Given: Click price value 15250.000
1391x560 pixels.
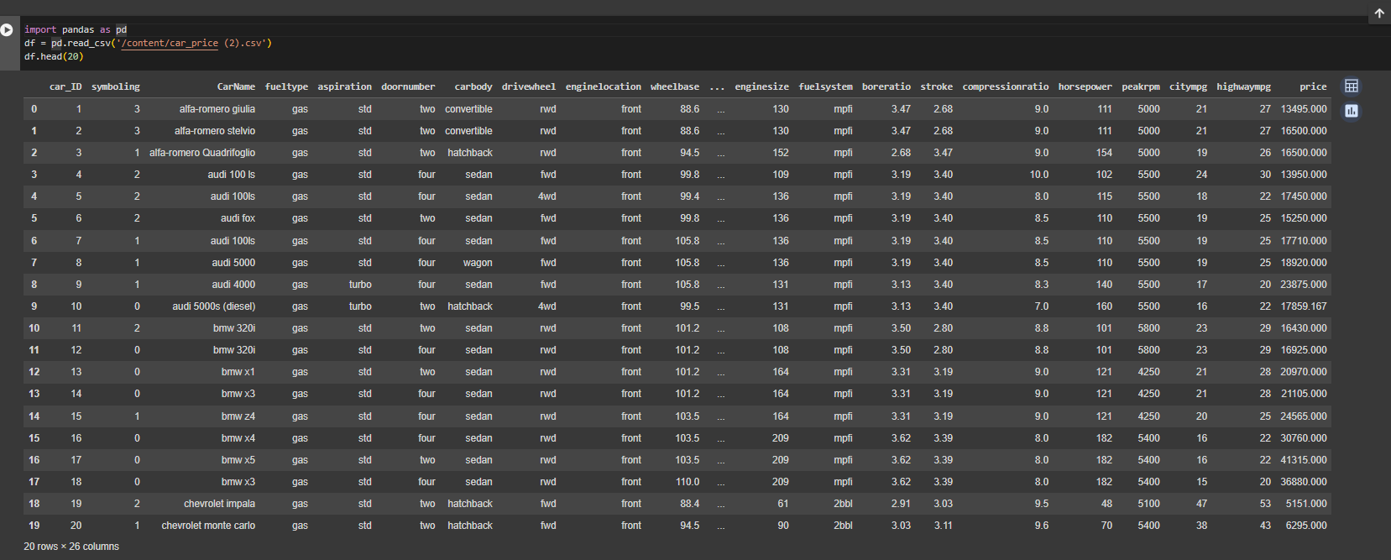Looking at the screenshot, I should pyautogui.click(x=1304, y=218).
